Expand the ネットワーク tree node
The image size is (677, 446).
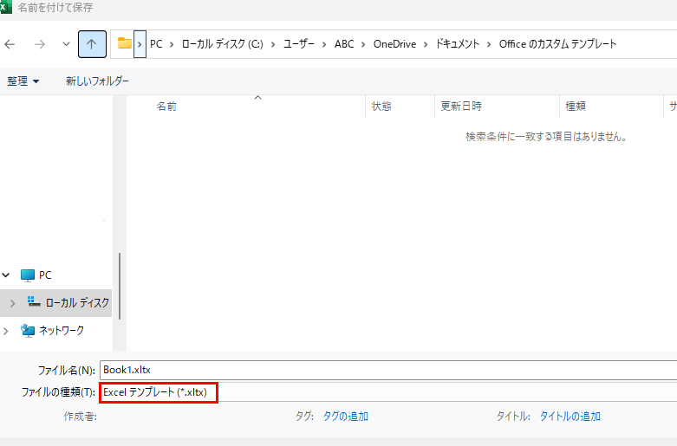(x=6, y=330)
